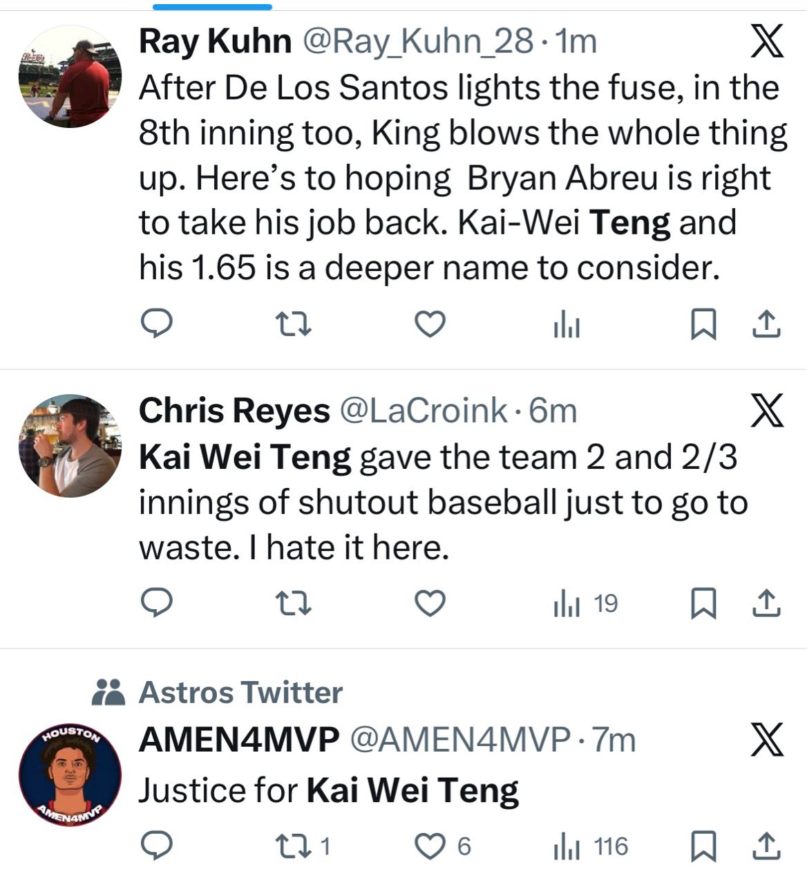Share Ray Kuhn's tweet
807x885 pixels.
pyautogui.click(x=766, y=324)
